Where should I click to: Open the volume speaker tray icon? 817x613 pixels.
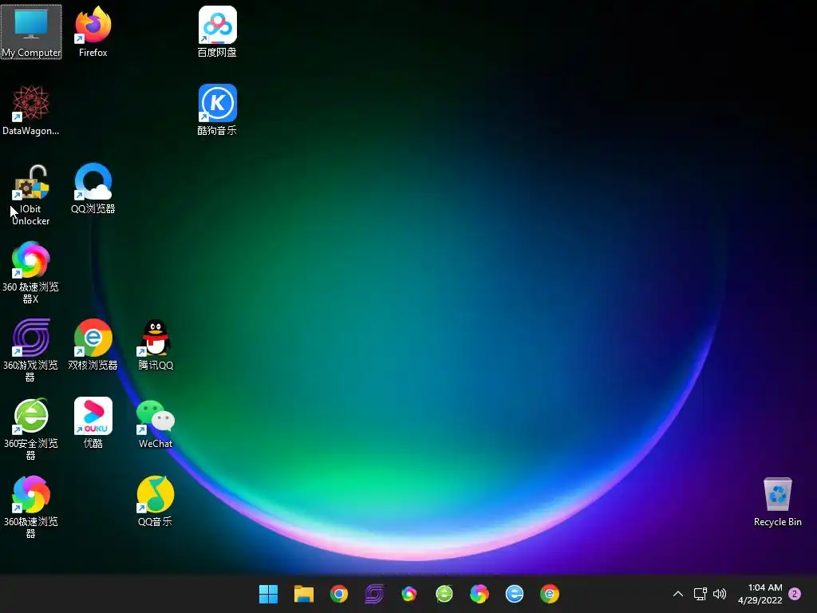[x=720, y=594]
